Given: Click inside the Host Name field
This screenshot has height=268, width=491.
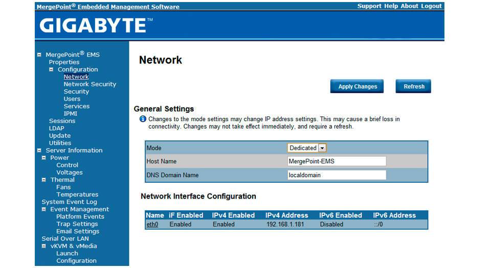Looking at the screenshot, I should pyautogui.click(x=337, y=161).
